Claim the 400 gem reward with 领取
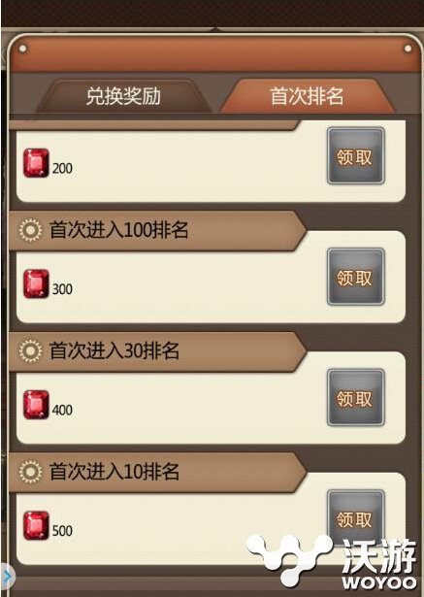 356,397
